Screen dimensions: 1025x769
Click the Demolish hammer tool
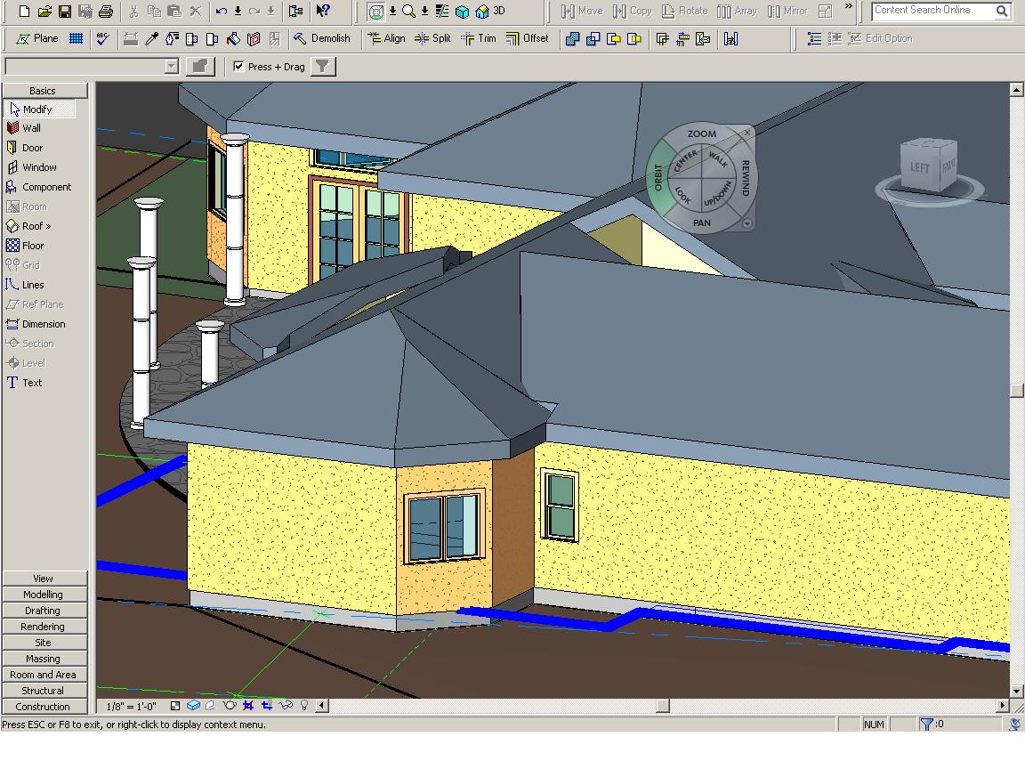(321, 38)
